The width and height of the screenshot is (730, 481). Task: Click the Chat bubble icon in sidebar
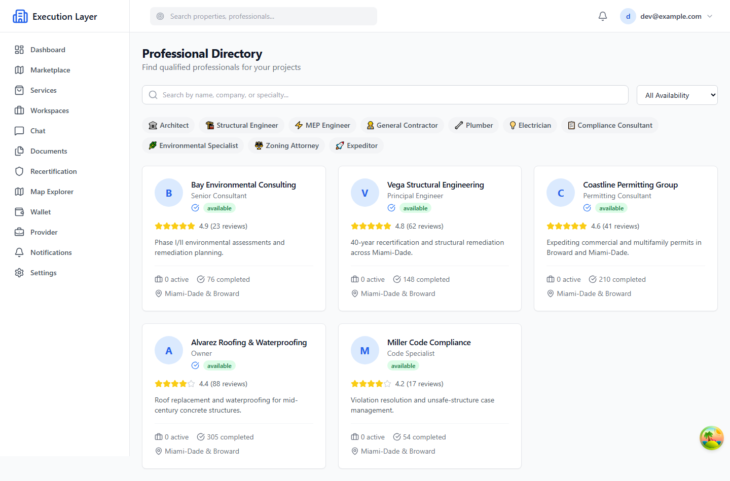point(19,131)
